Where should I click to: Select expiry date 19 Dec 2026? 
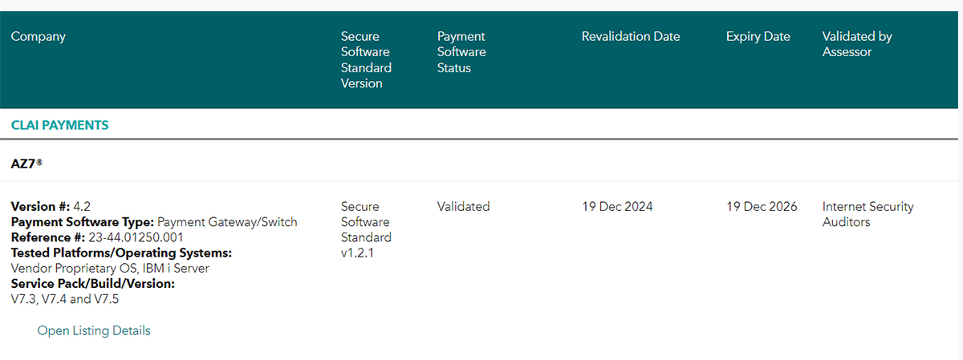coord(762,206)
